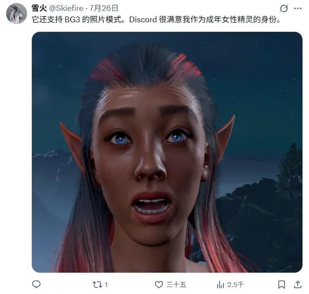This screenshot has height=294, width=309.
Task: Like the post with the heart icon
Action: (x=159, y=284)
